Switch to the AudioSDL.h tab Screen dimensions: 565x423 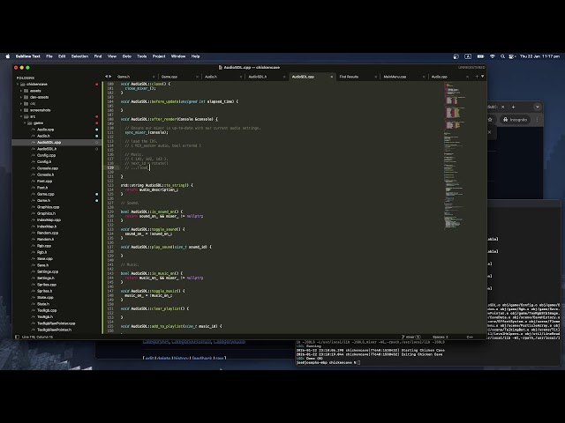tap(258, 77)
